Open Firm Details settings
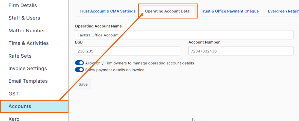The width and height of the screenshot is (299, 121). tap(23, 5)
